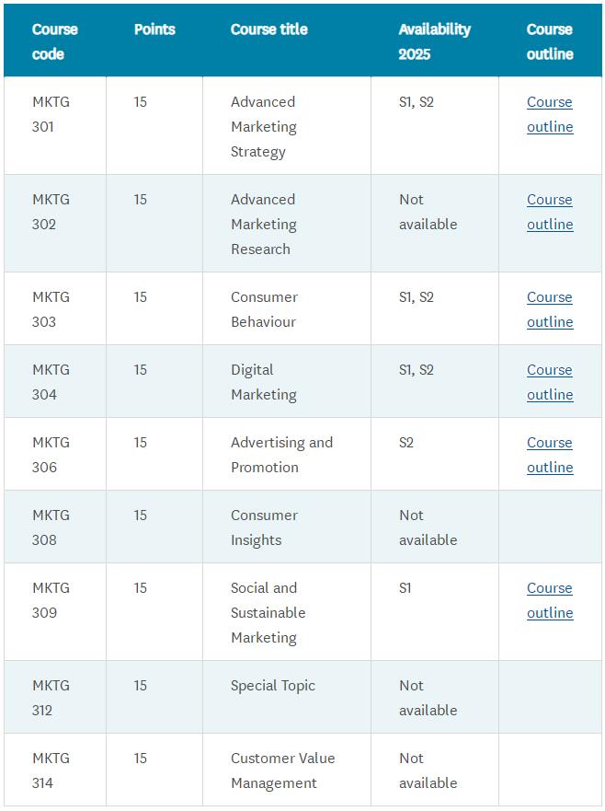Image resolution: width=605 pixels, height=811 pixels.
Task: Open the MKTG 303 Course outline link
Action: 549,309
